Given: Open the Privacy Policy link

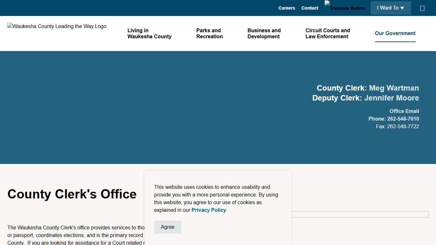Looking at the screenshot, I should tap(209, 210).
